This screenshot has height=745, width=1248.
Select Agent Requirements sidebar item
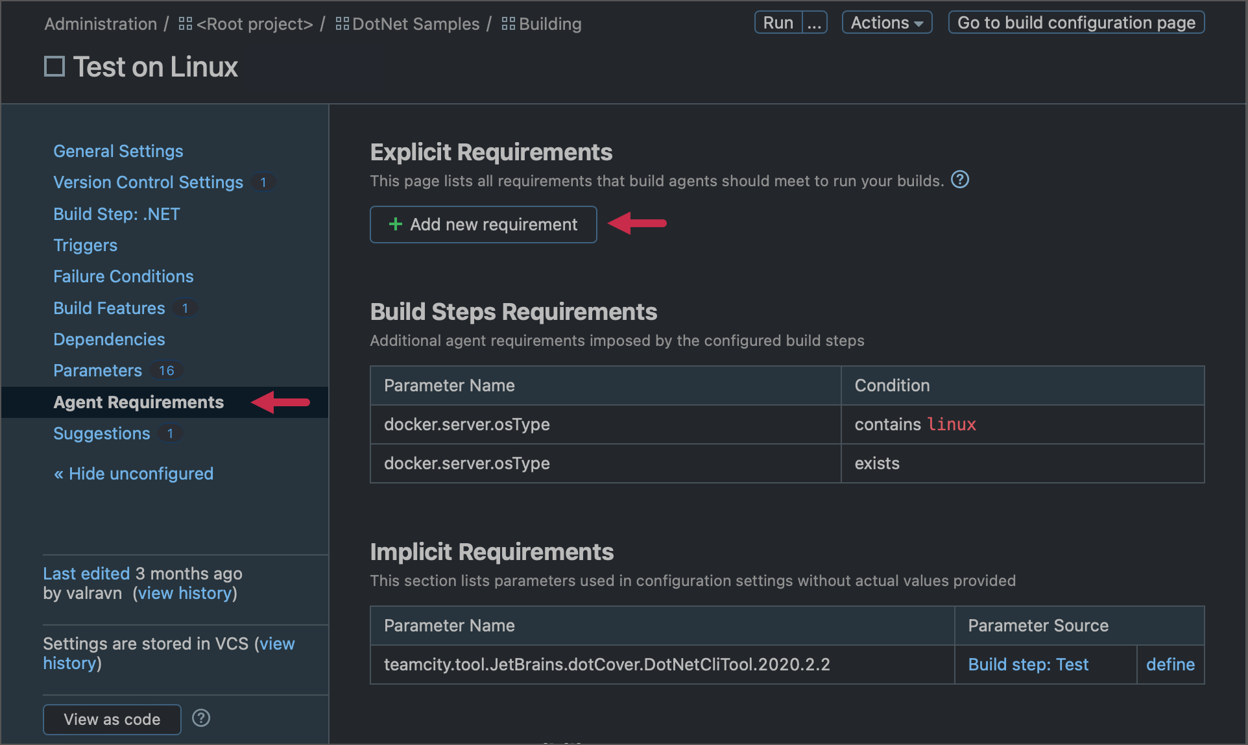pos(138,401)
